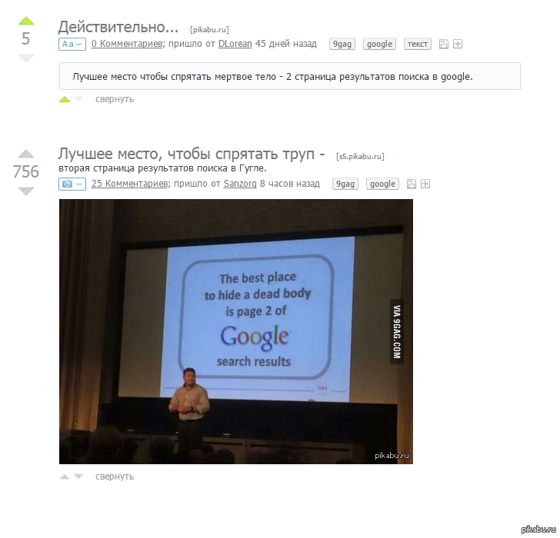Select the '9gag' tag on first post
This screenshot has width=560, height=538.
[342, 45]
